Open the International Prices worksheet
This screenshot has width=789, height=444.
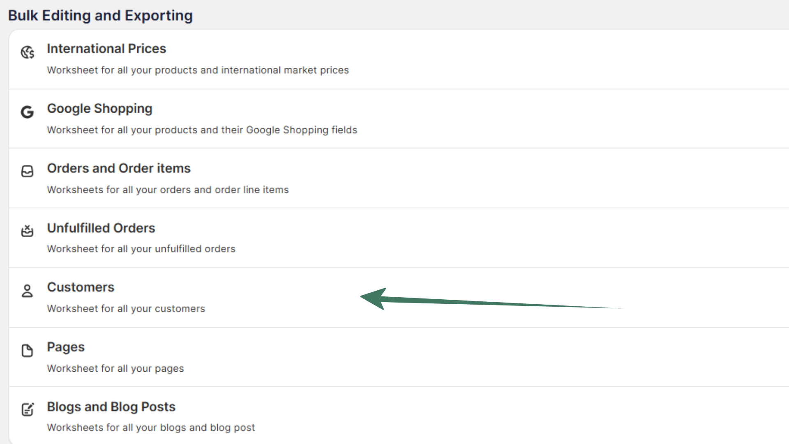click(106, 49)
